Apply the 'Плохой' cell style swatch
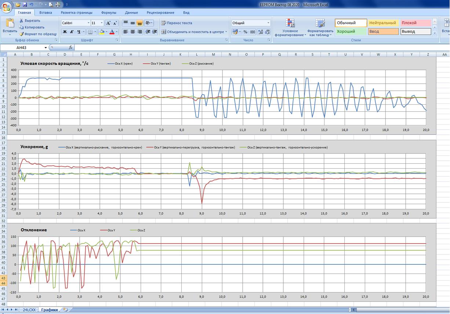Screen dimensions: 450x314 click(415, 23)
